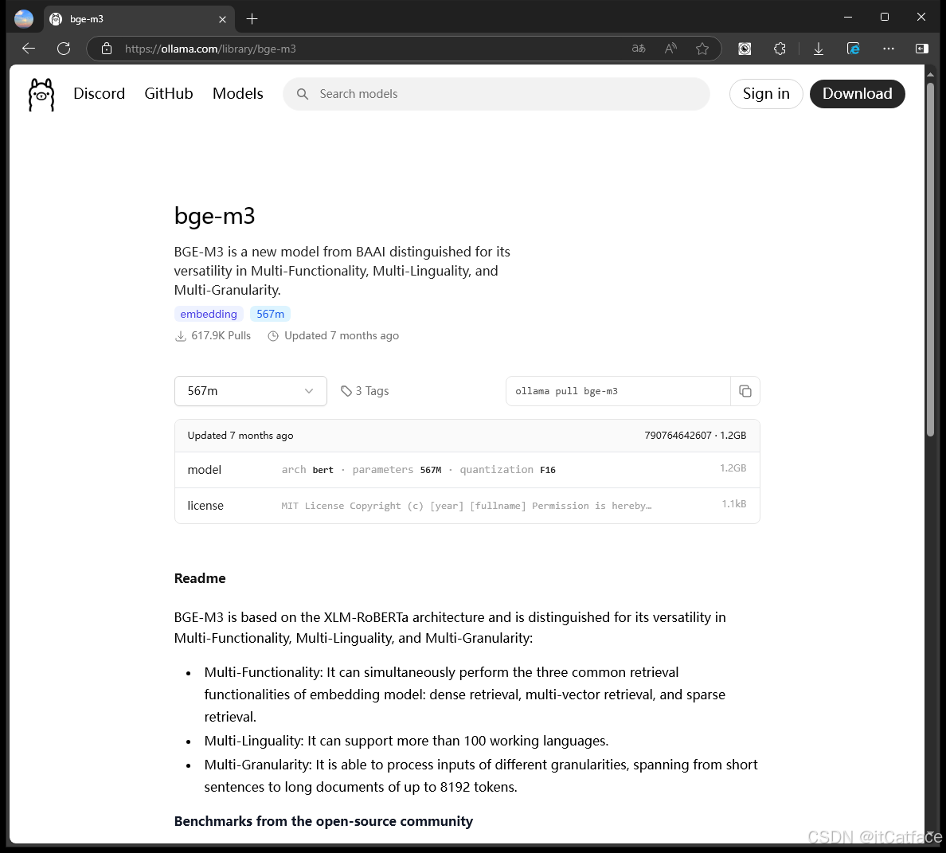
Task: Click the hash 790764642607 · 1.2GB text
Action: coord(695,436)
